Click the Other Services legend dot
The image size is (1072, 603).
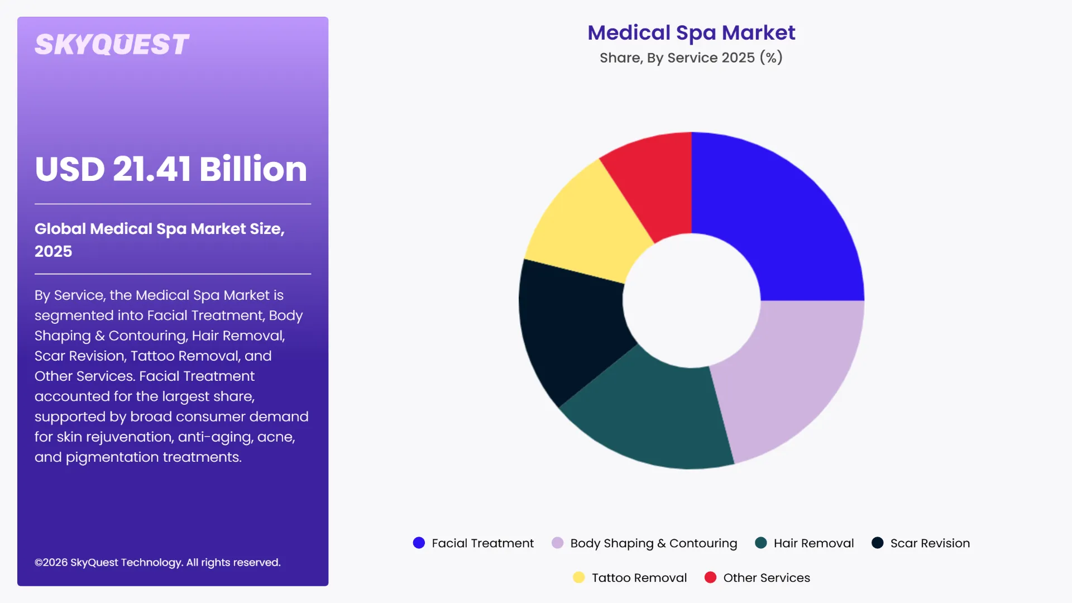pos(710,578)
